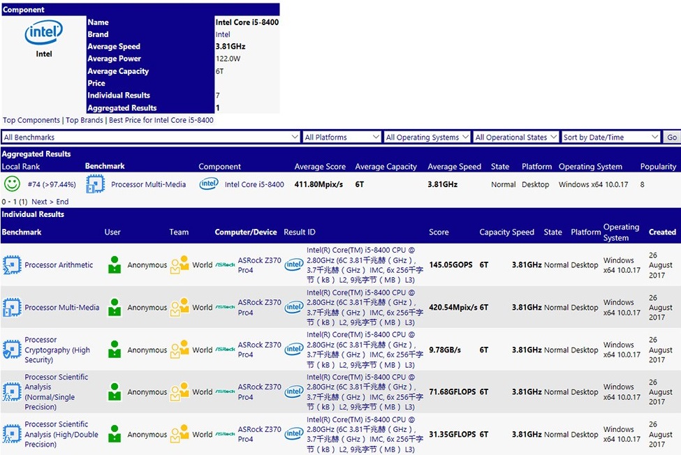The image size is (681, 455).
Task: Click the Scientific Analysis Normal/Single Precision icon
Action: coord(12,391)
